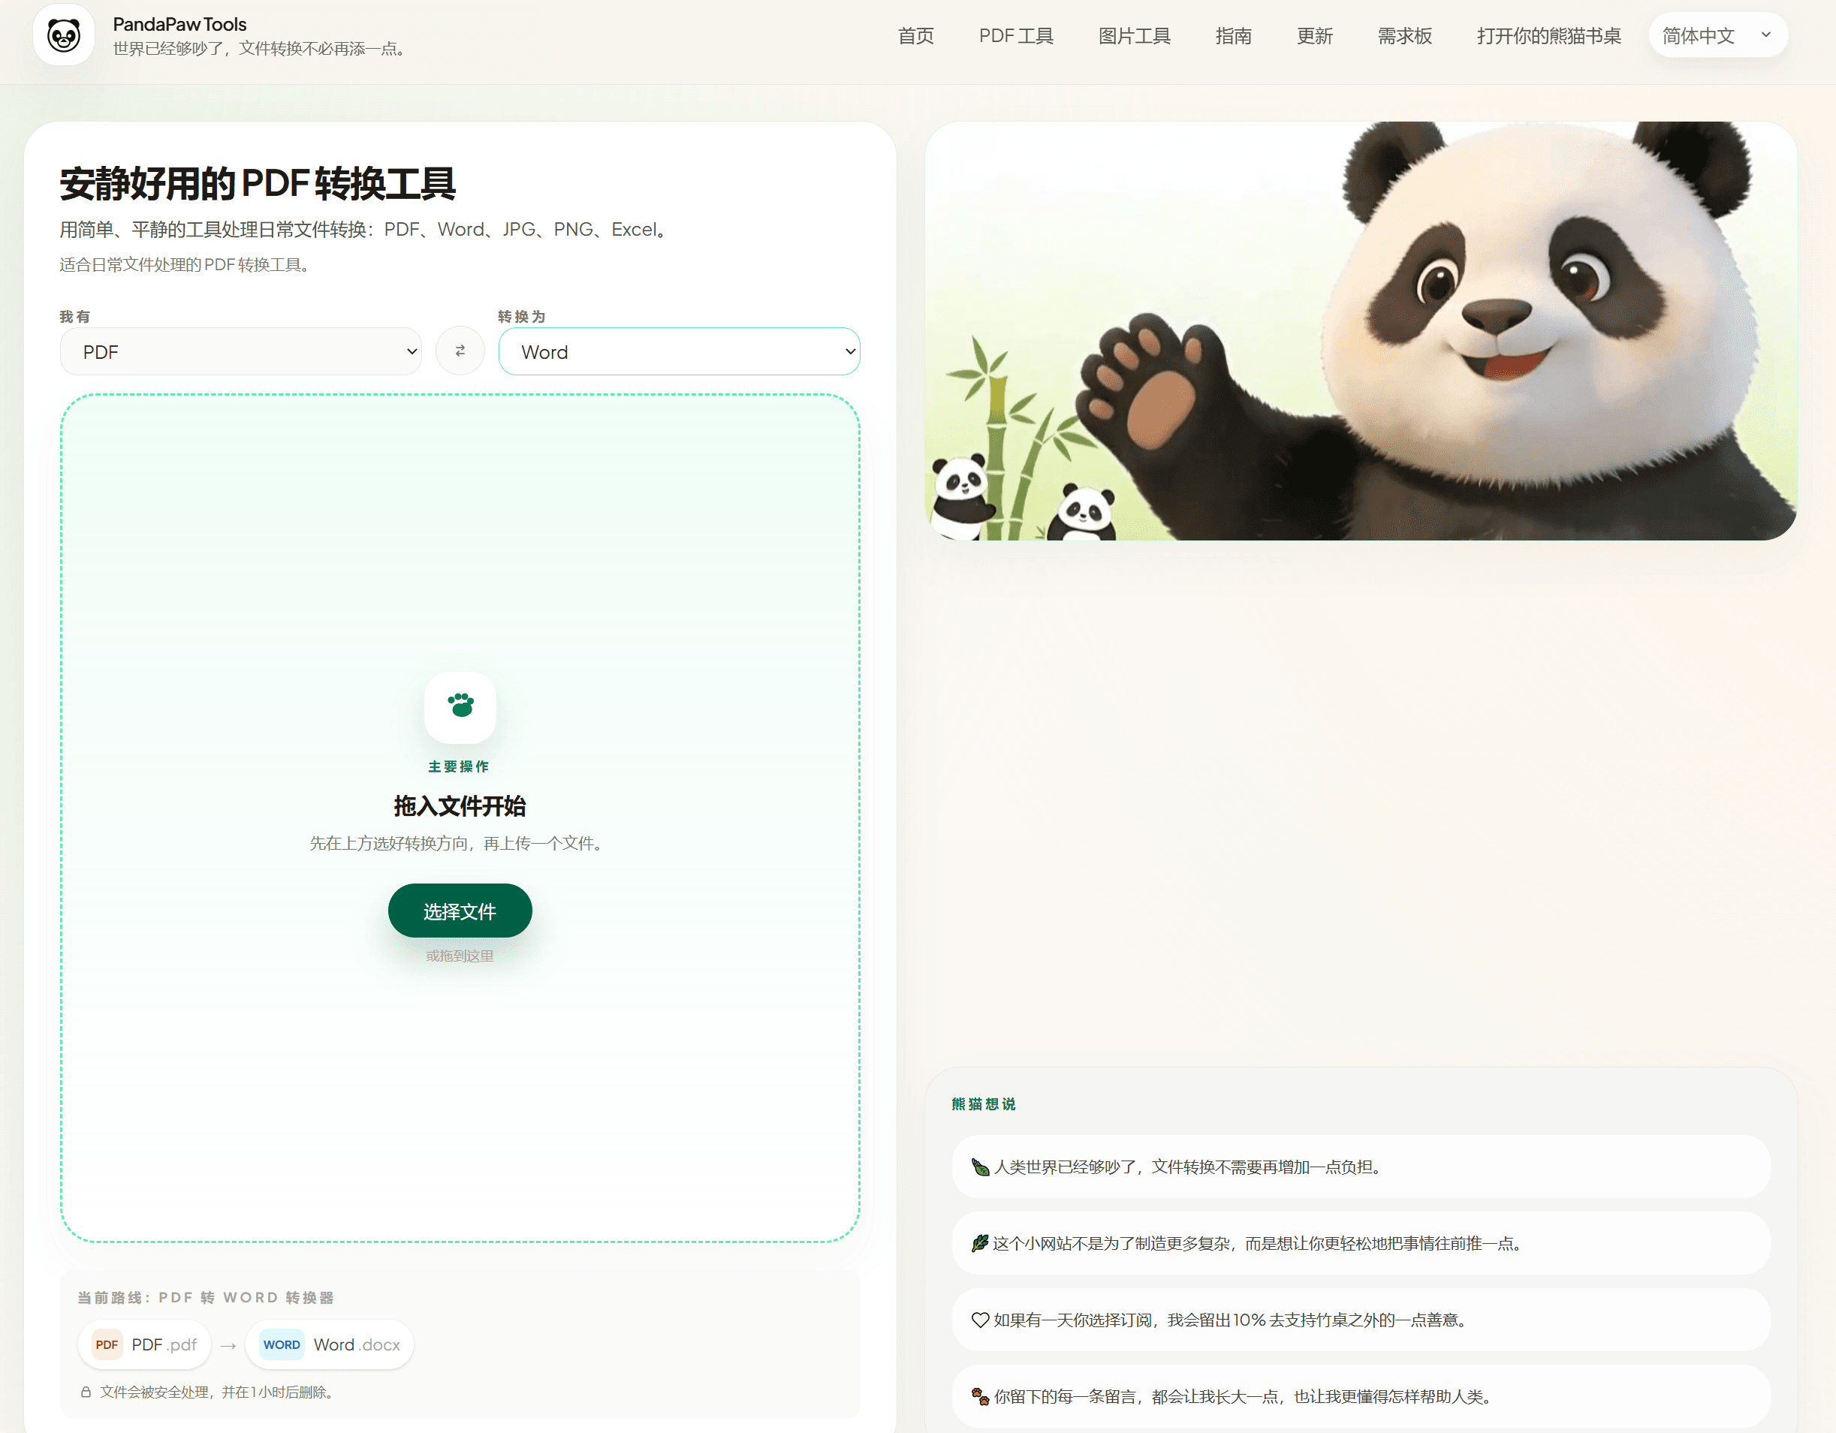Open the 打开你的熊猫书桌 link

[x=1548, y=35]
